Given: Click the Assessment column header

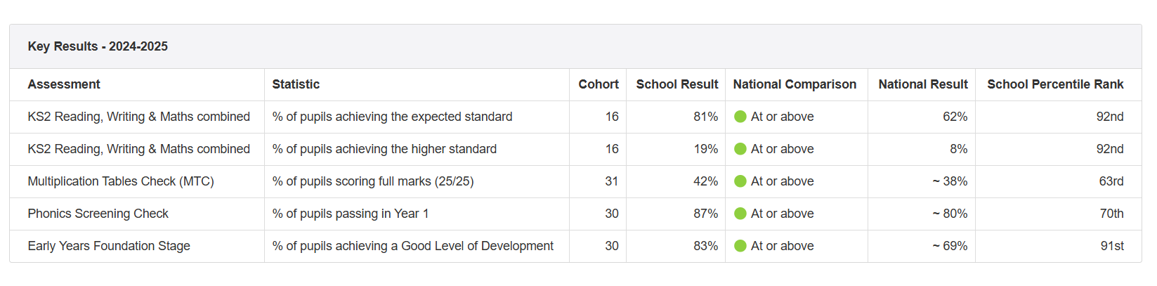Looking at the screenshot, I should pos(64,84).
